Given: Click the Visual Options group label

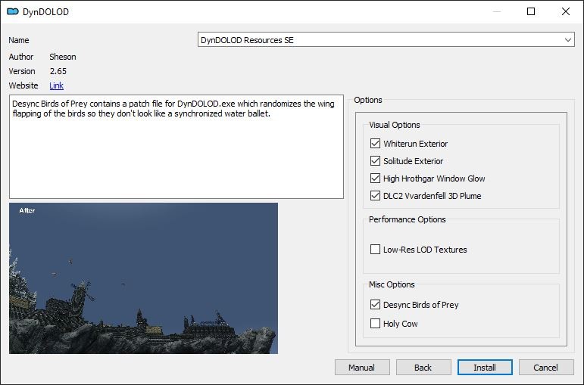Looking at the screenshot, I should click(395, 125).
